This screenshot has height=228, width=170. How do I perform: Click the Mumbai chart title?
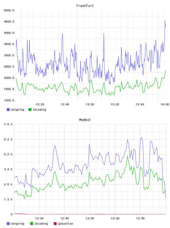85,120
